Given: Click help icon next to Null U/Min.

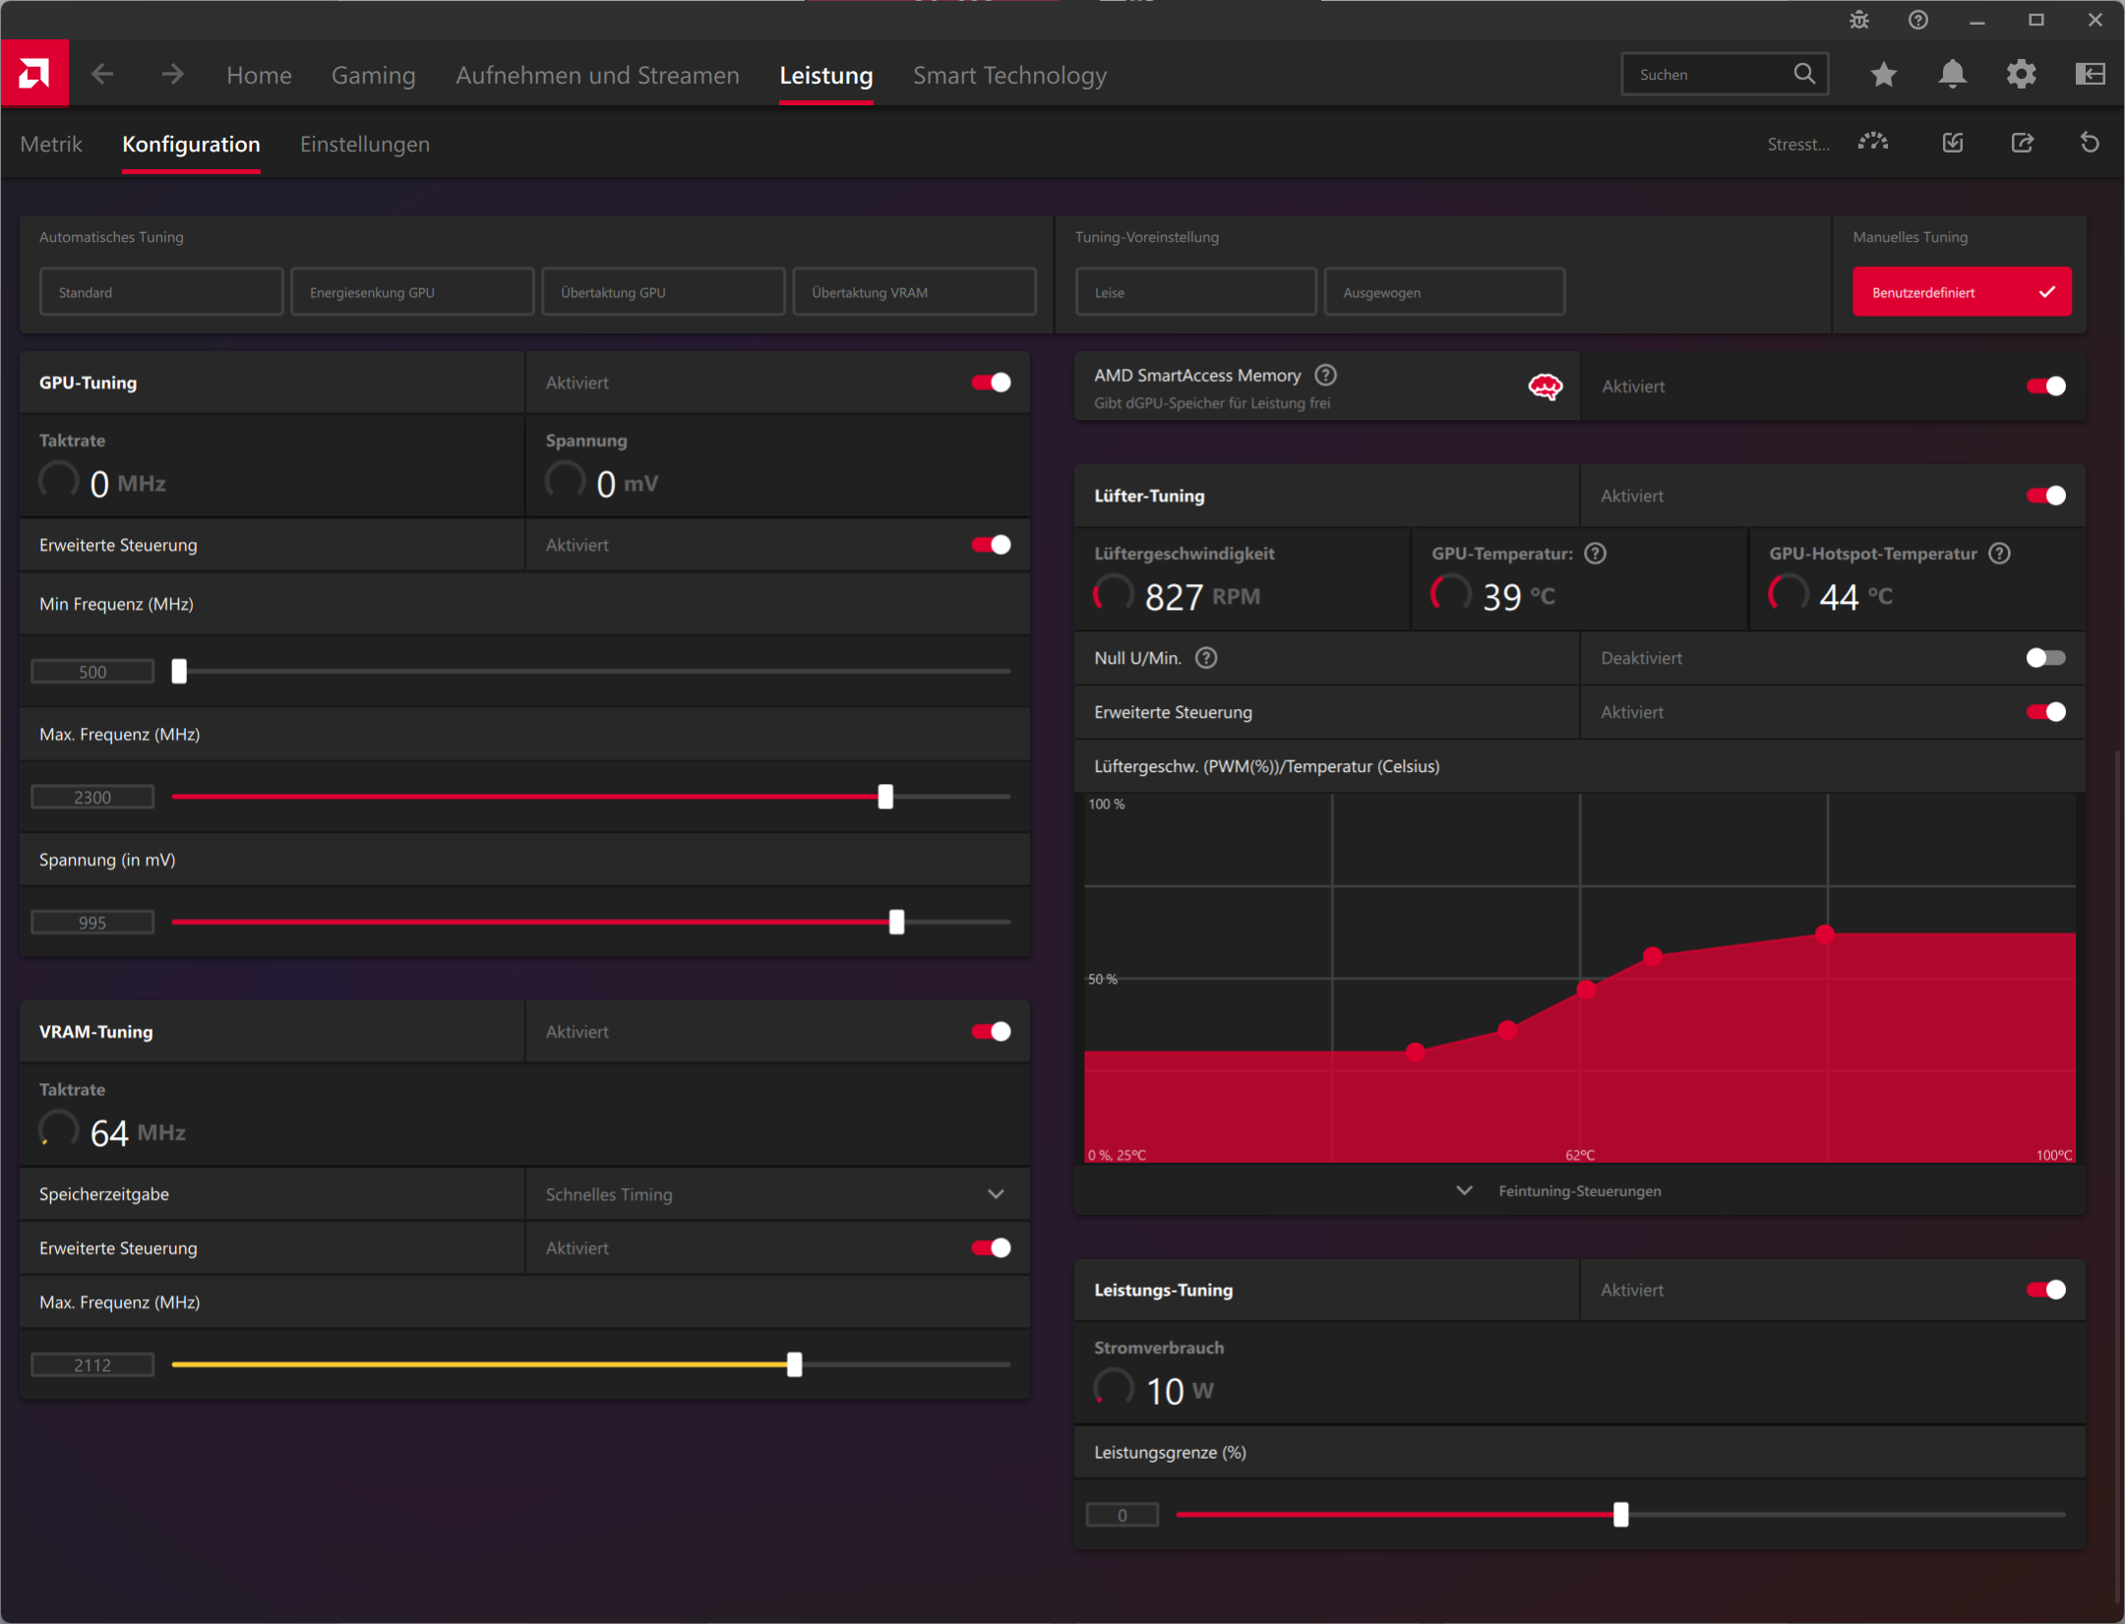Looking at the screenshot, I should [x=1206, y=658].
